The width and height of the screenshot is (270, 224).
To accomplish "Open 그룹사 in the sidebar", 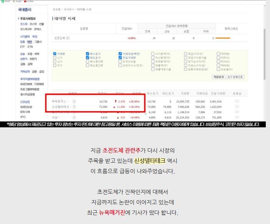I will point(38,42).
